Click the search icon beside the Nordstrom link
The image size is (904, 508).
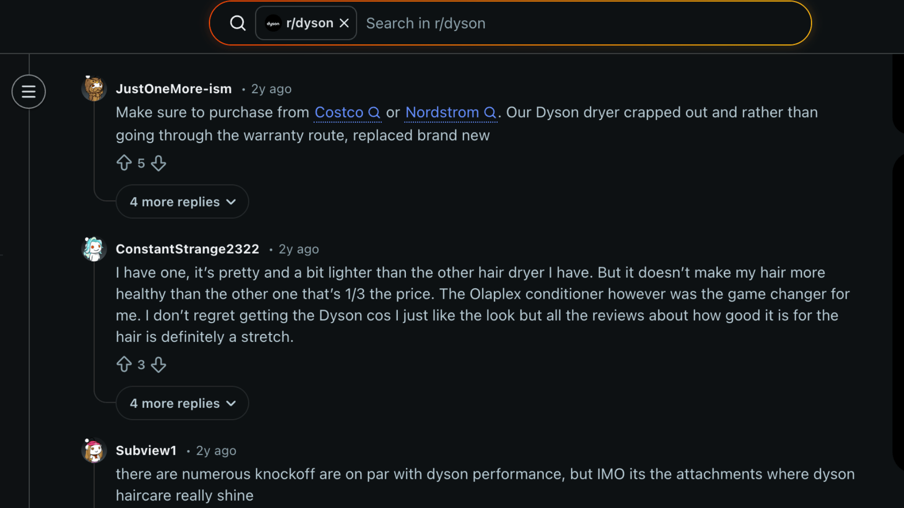[x=491, y=112]
